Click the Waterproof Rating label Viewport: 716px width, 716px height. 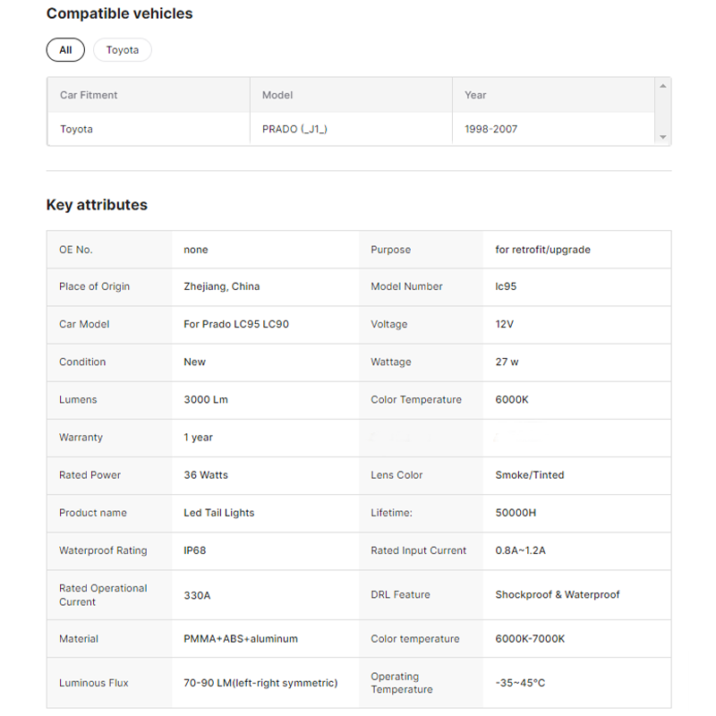[x=103, y=550]
